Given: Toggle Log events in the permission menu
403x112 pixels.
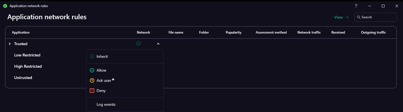Looking at the screenshot, I should (x=125, y=104).
